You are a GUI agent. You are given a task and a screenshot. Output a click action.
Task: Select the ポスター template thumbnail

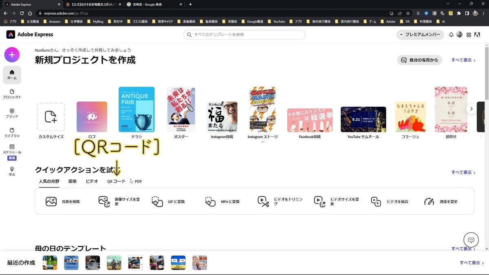point(181,110)
